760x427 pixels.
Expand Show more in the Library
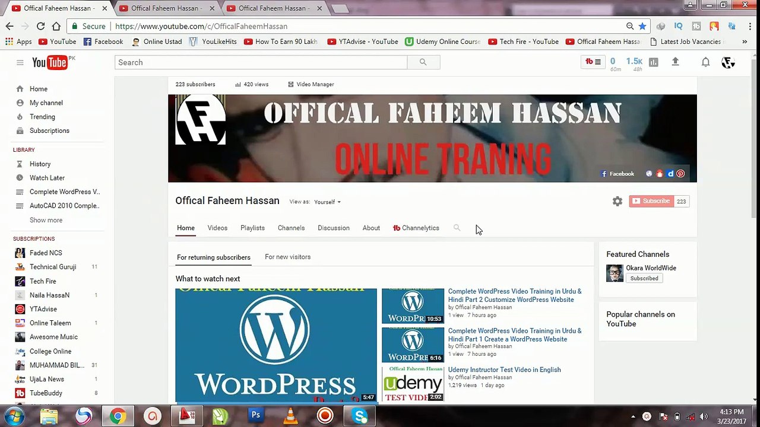(46, 220)
